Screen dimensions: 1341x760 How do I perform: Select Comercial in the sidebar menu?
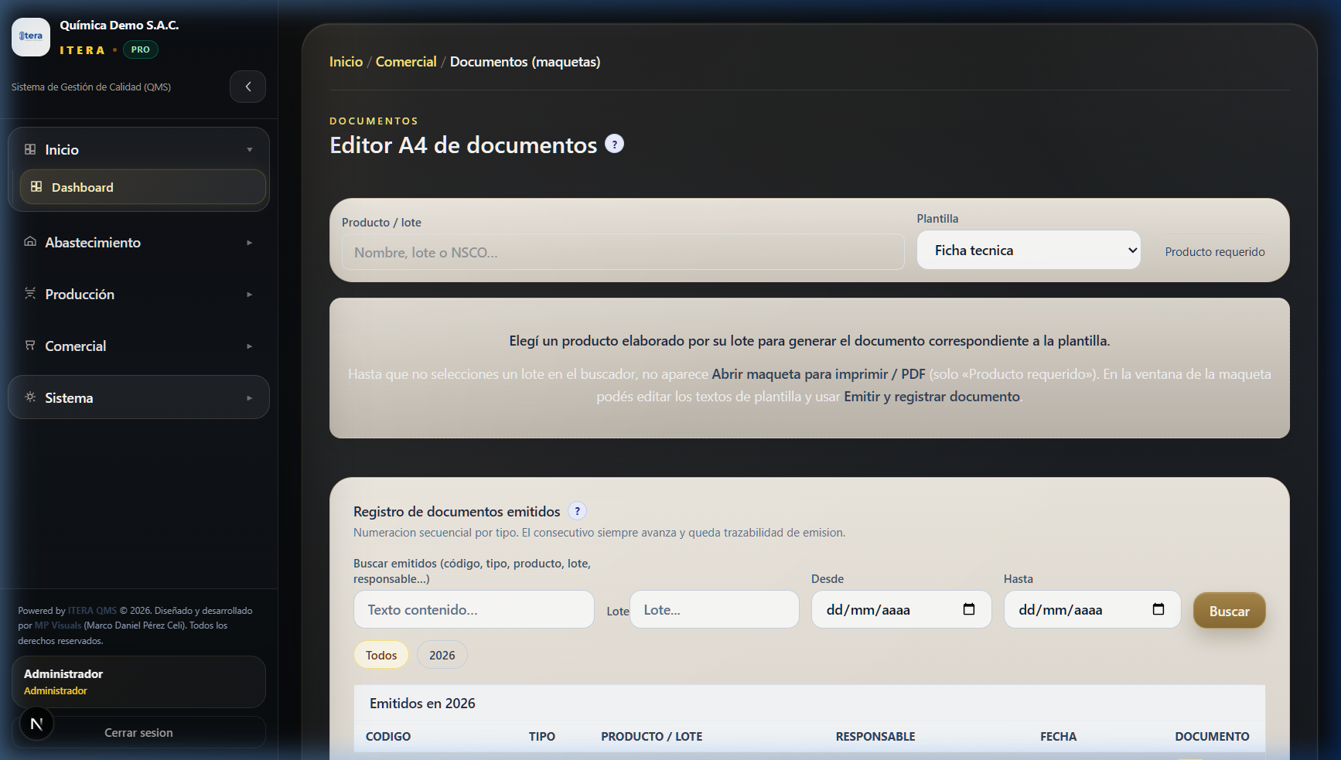139,346
